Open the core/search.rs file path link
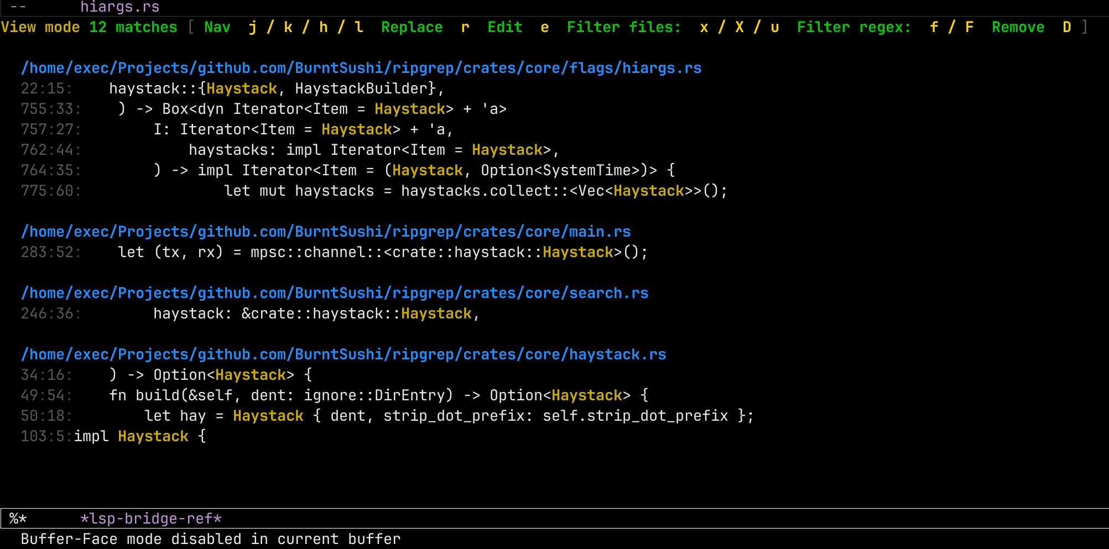The height and width of the screenshot is (549, 1109). coord(335,292)
